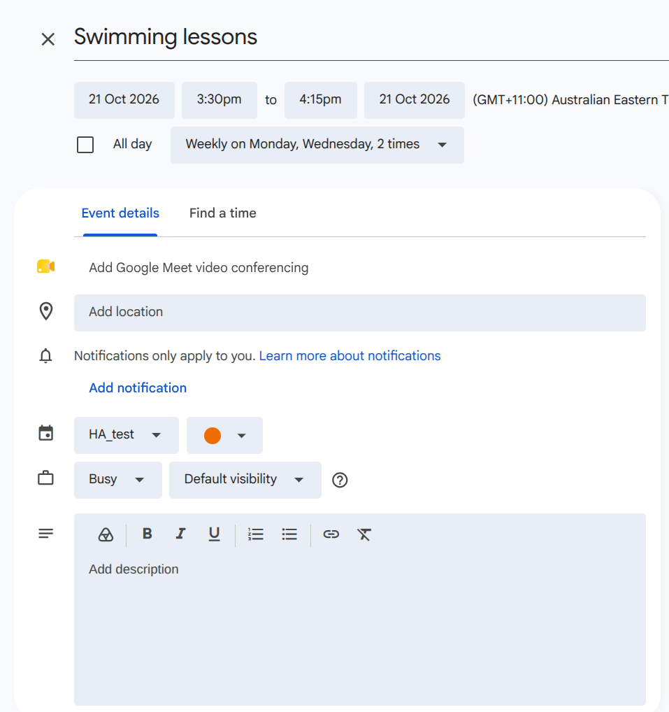Open the HA_test calendar dropdown

coord(126,435)
